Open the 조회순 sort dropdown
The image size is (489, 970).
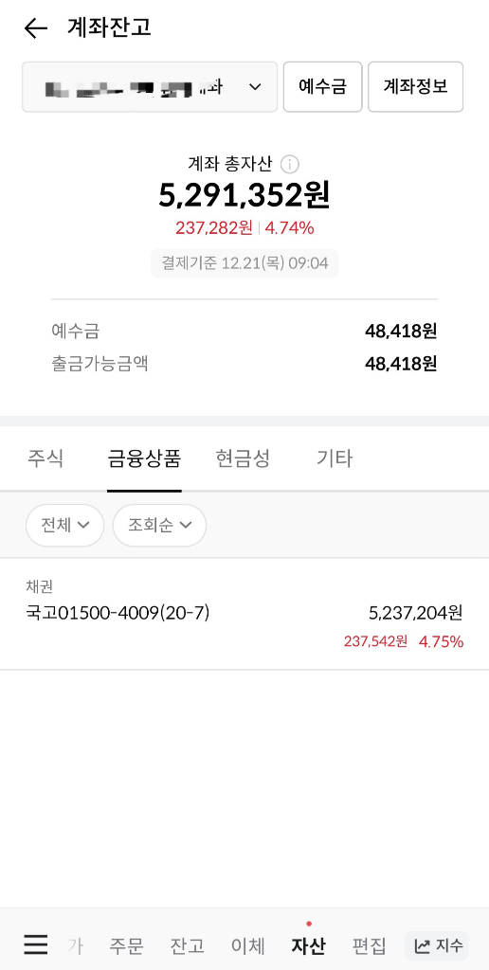click(x=160, y=525)
